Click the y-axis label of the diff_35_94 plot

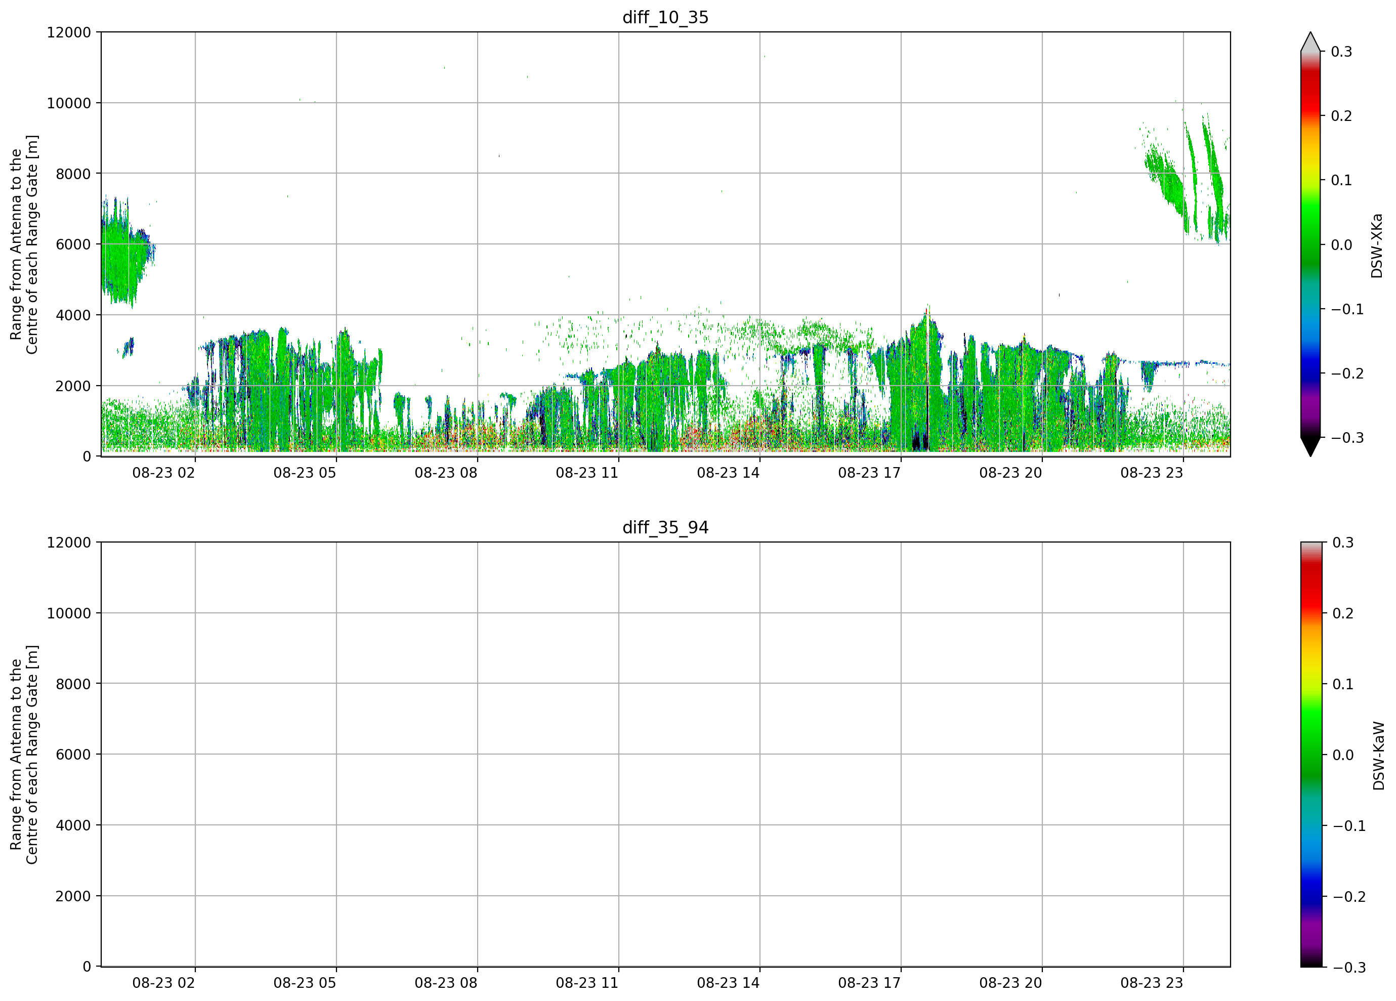coord(24,755)
